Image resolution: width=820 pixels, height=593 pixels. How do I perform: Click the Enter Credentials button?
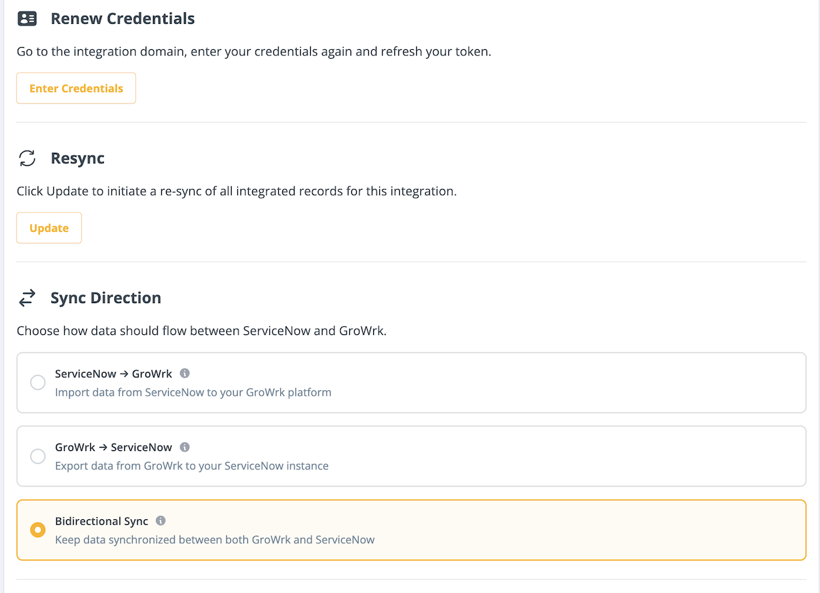click(76, 88)
